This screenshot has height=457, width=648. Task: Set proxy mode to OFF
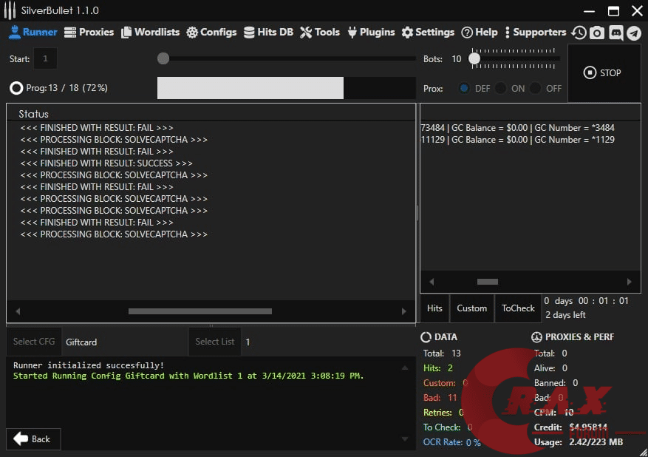(x=536, y=88)
